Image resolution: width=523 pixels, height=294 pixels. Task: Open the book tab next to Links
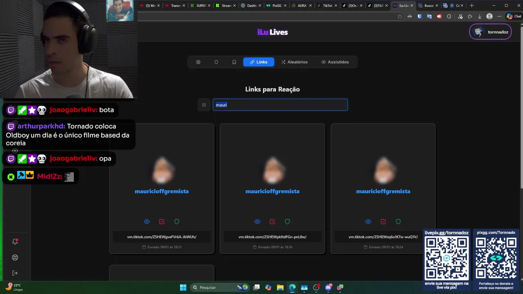click(234, 62)
